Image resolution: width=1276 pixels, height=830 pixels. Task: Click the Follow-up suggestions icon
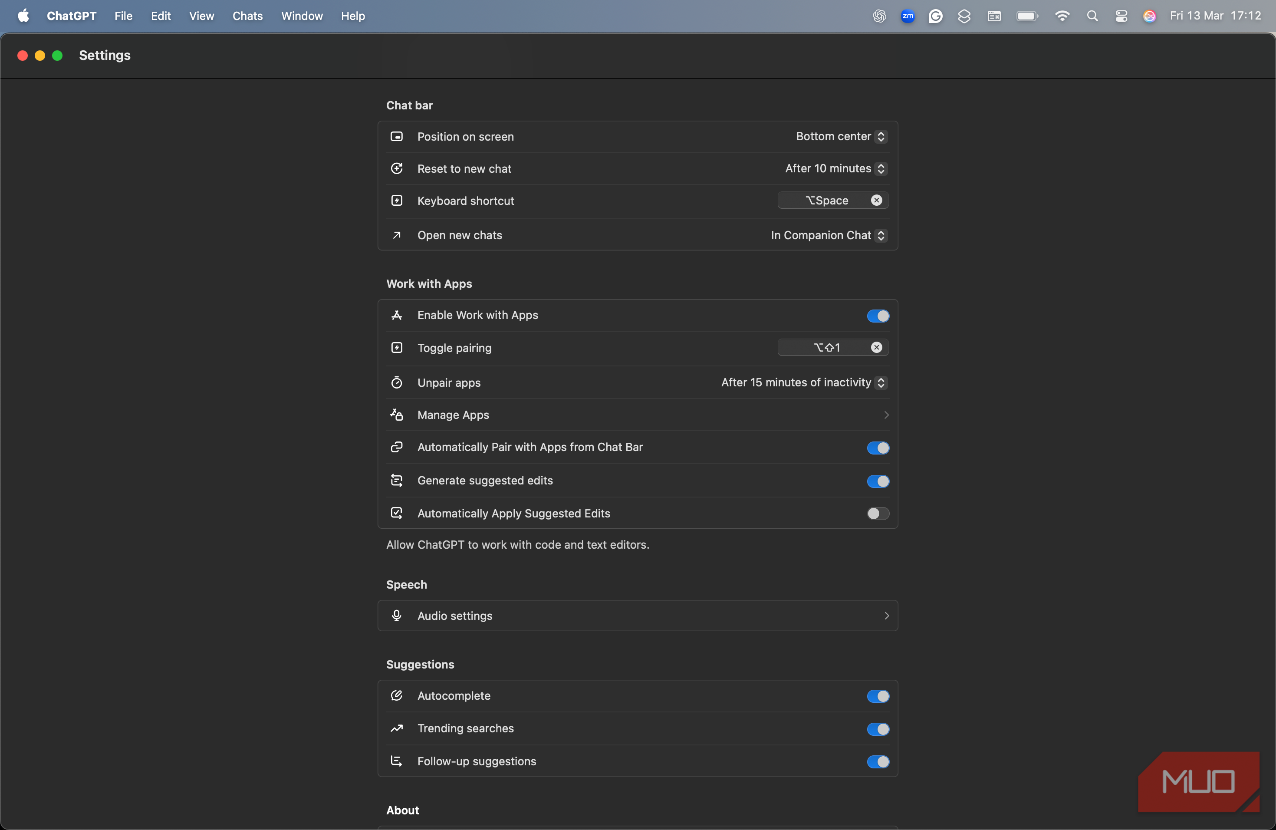pos(397,761)
